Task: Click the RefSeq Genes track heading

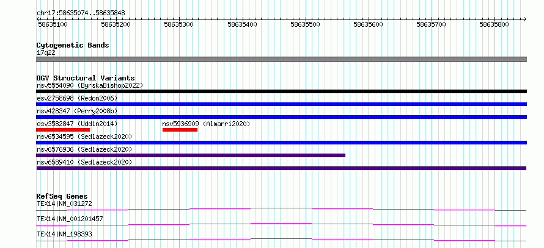Action: point(62,196)
